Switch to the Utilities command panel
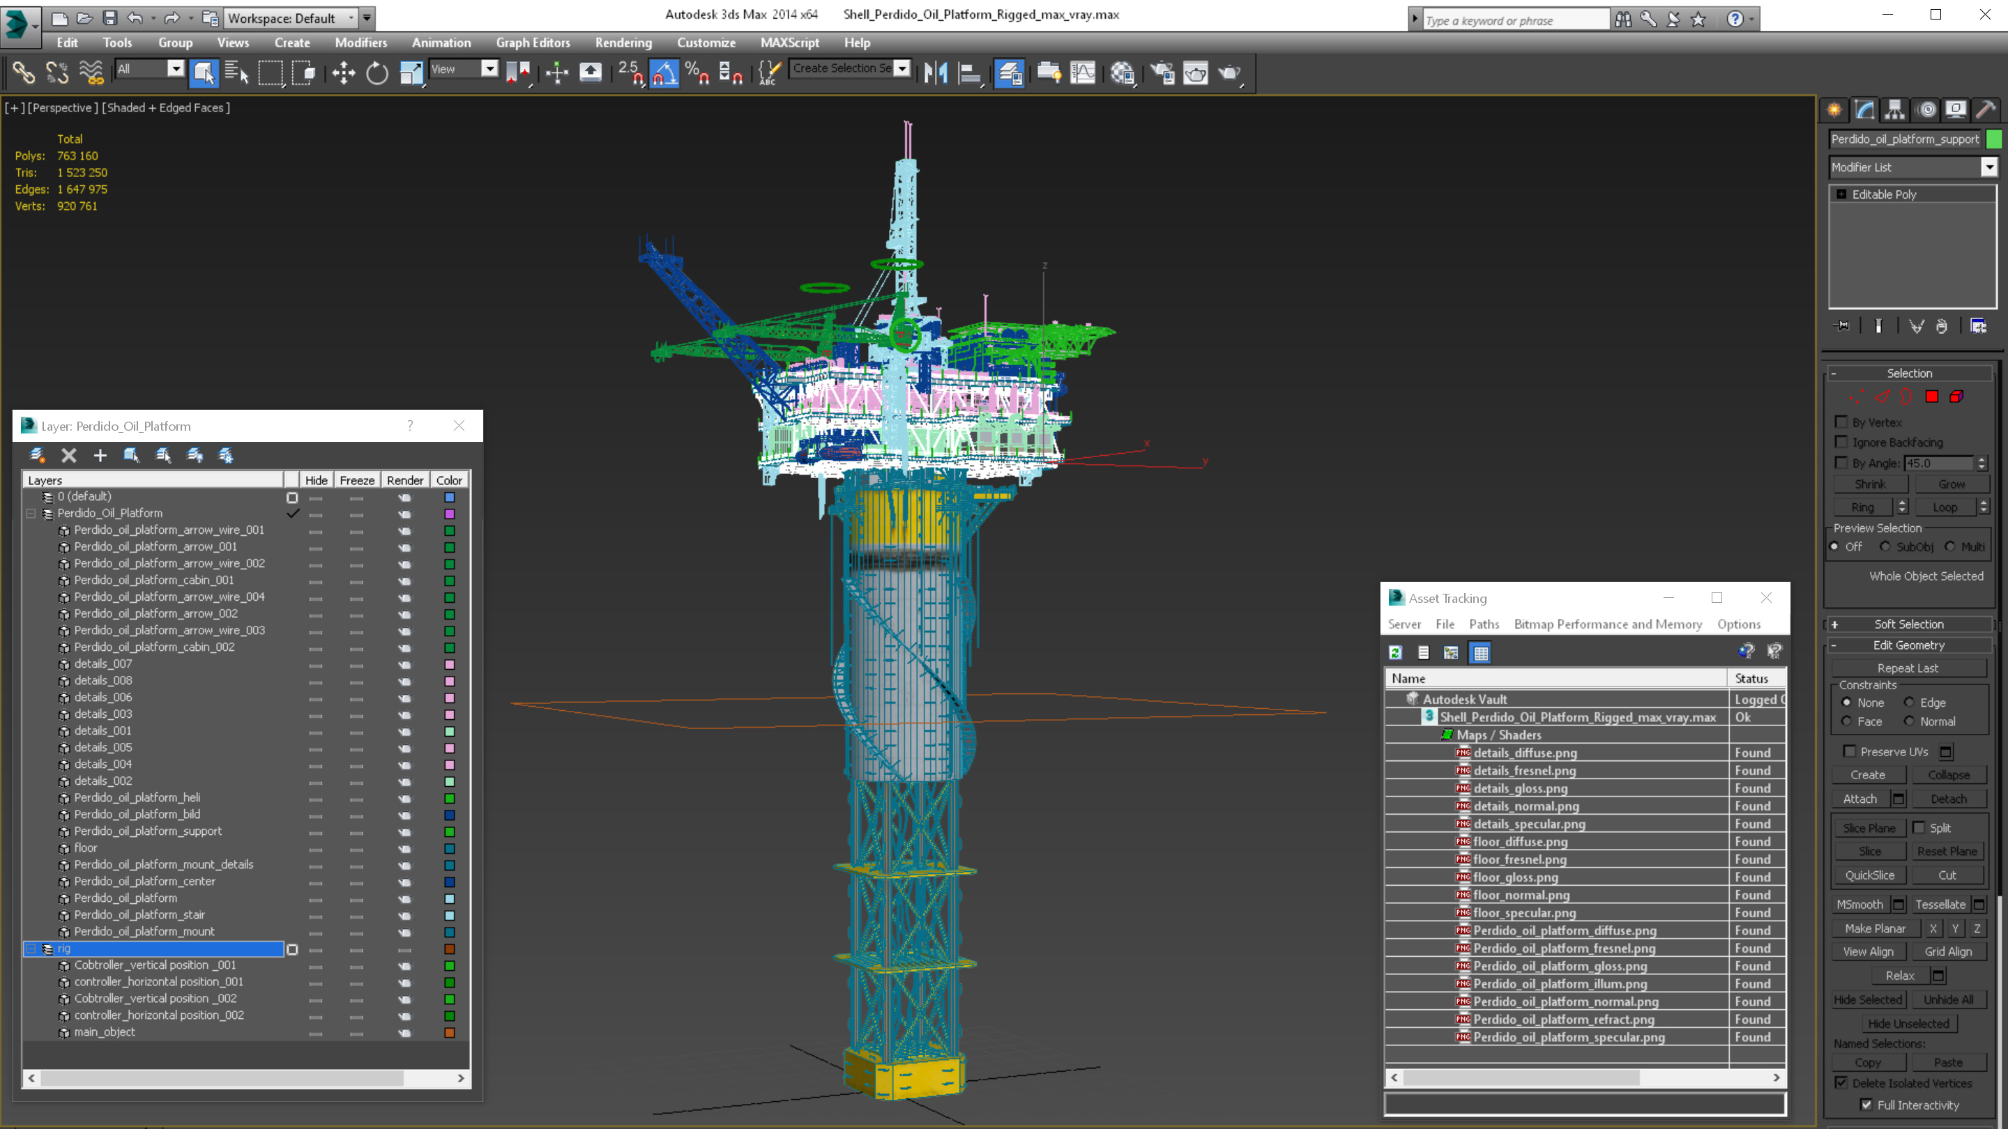This screenshot has width=2008, height=1129. (1986, 109)
